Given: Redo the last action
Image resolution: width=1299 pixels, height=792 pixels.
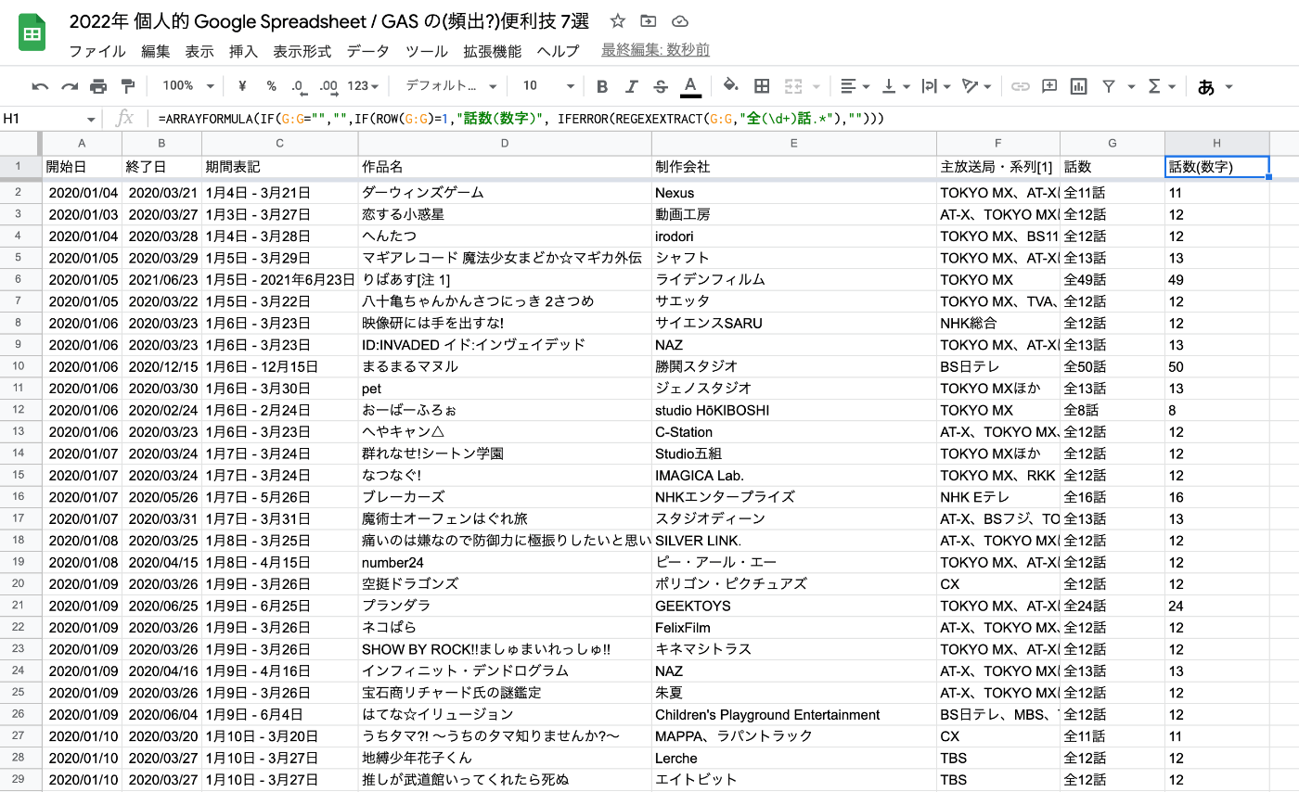Looking at the screenshot, I should click(70, 86).
